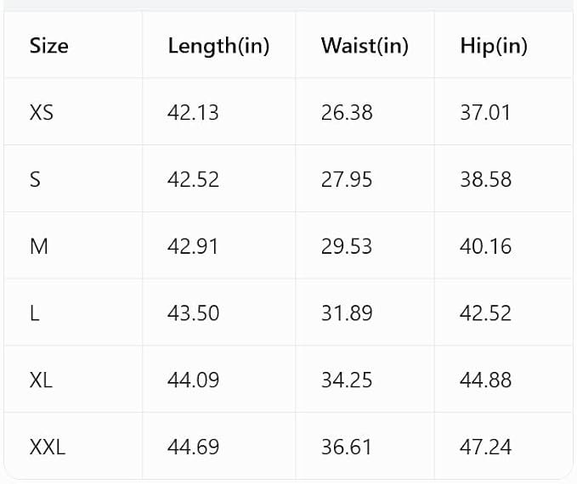Select the XXL size row label
The height and width of the screenshot is (484, 577).
[48, 447]
